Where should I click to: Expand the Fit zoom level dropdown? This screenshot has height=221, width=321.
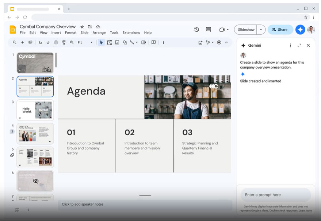coord(91,42)
